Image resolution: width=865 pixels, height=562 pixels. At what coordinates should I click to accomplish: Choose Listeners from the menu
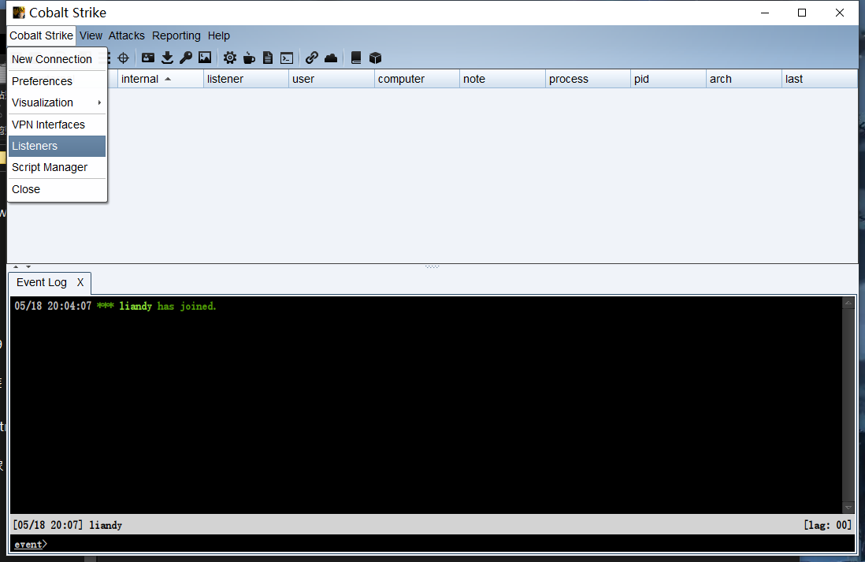point(57,147)
